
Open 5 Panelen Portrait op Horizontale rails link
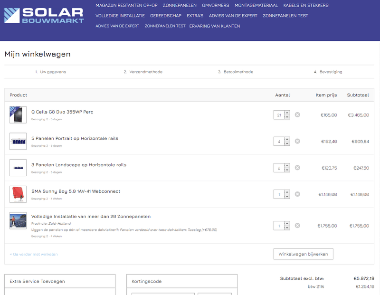click(x=75, y=138)
